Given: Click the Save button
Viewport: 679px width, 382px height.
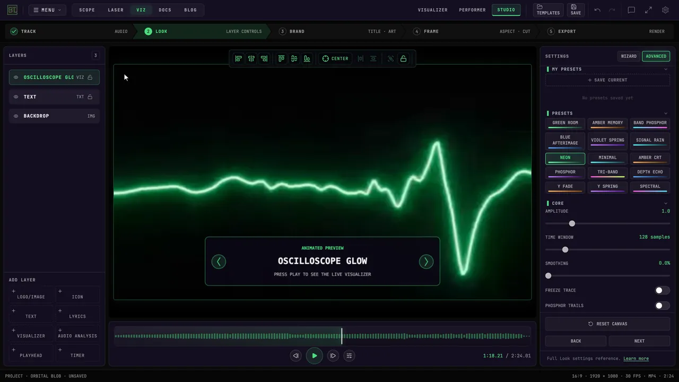Looking at the screenshot, I should pos(576,10).
